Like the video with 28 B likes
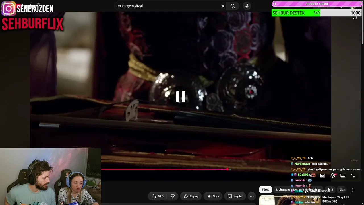The image size is (364, 205). [157, 196]
